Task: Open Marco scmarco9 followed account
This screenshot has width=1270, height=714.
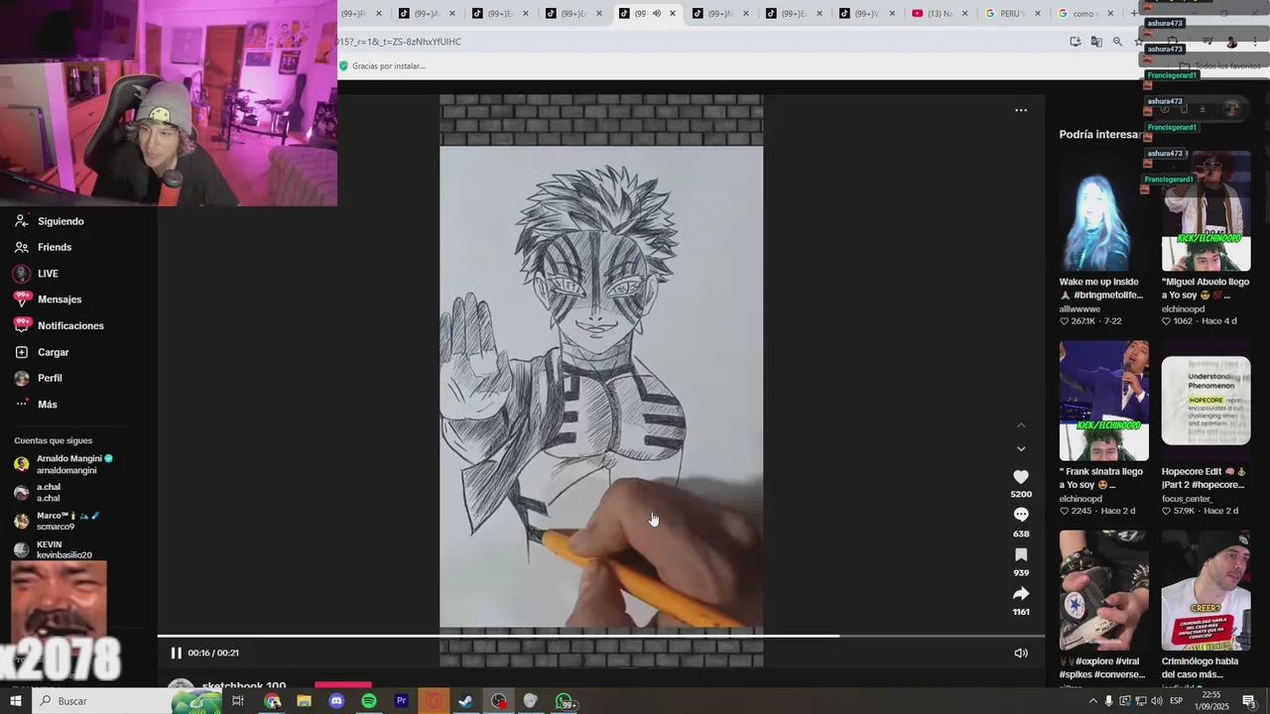Action: pyautogui.click(x=58, y=521)
